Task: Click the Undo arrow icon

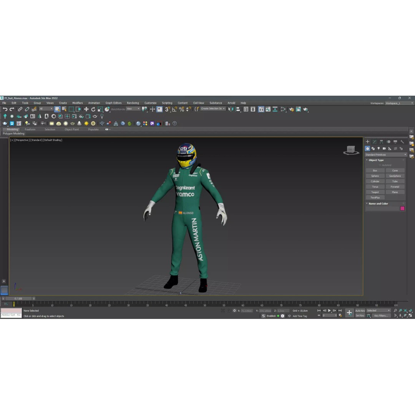Action: pyautogui.click(x=5, y=109)
